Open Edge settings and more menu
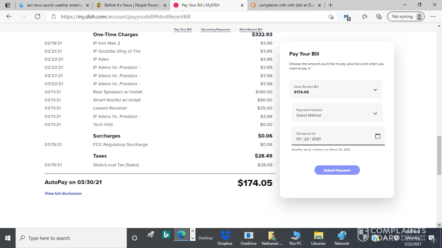The height and width of the screenshot is (248, 442). (433, 17)
